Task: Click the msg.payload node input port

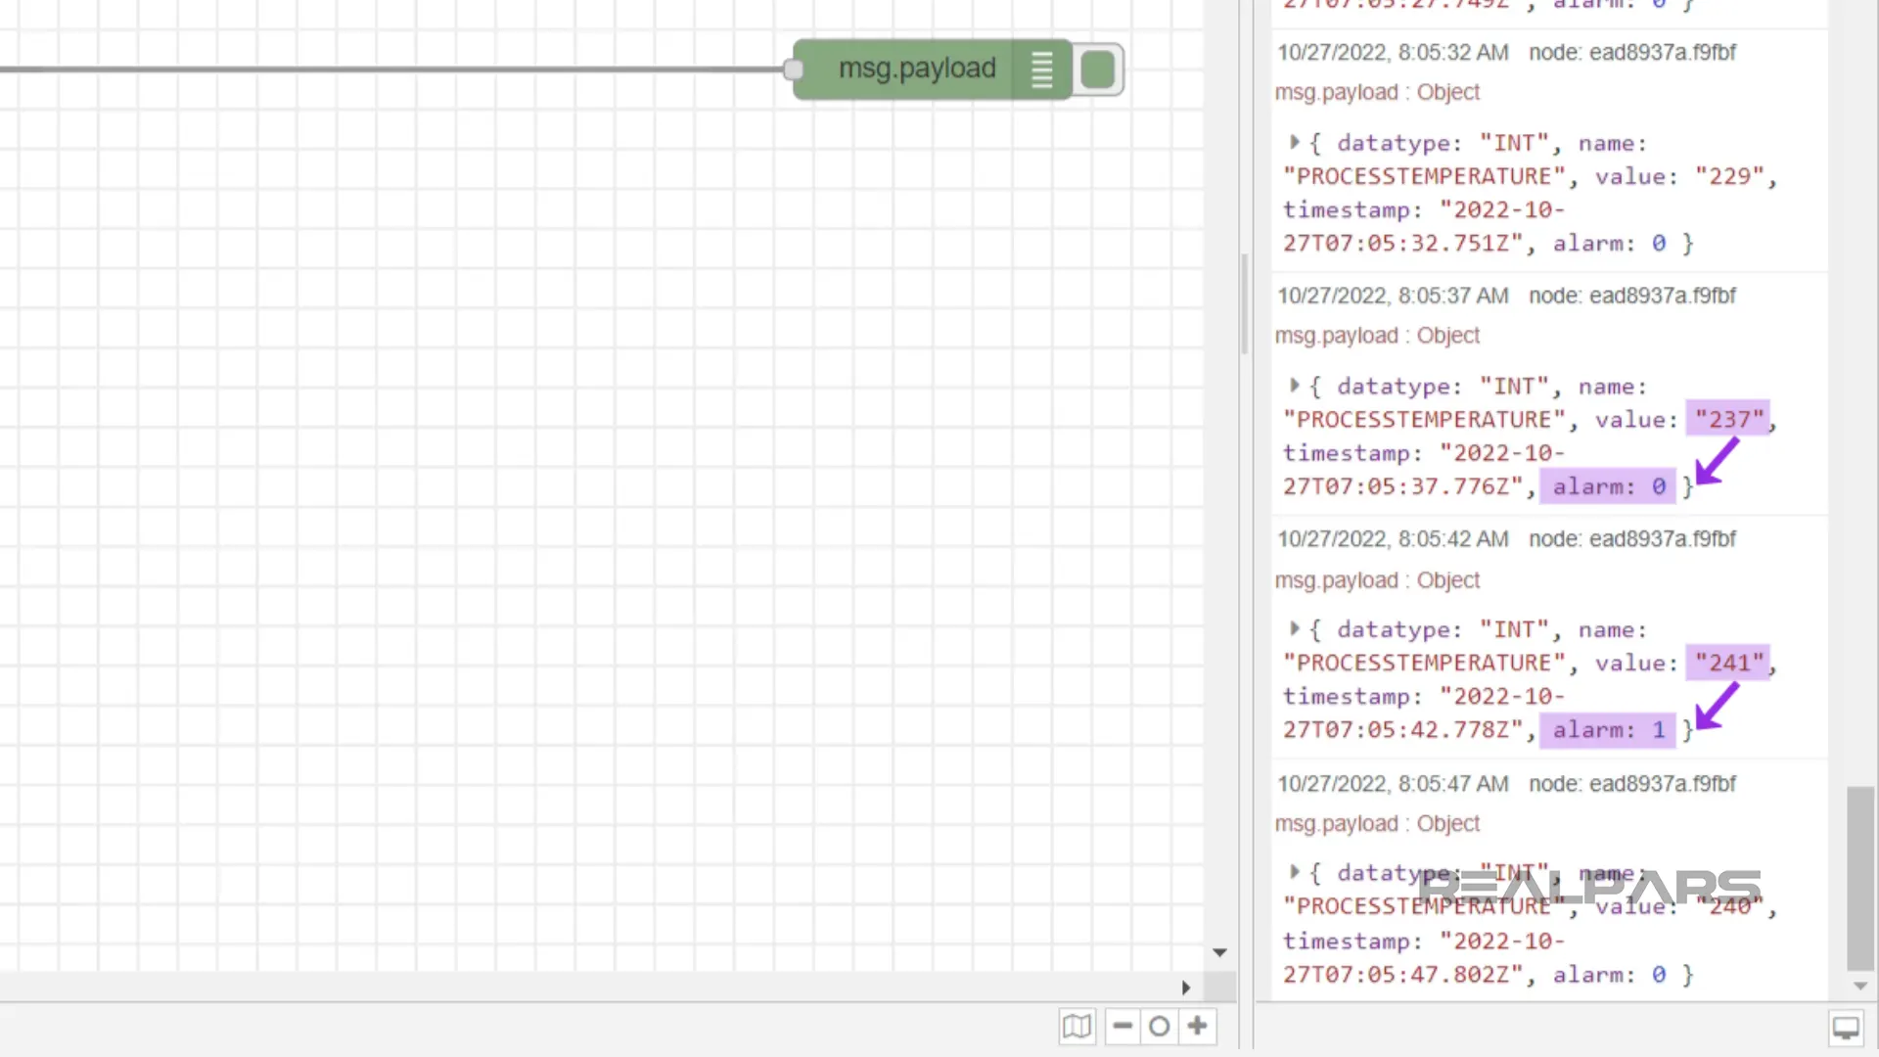Action: (x=794, y=69)
